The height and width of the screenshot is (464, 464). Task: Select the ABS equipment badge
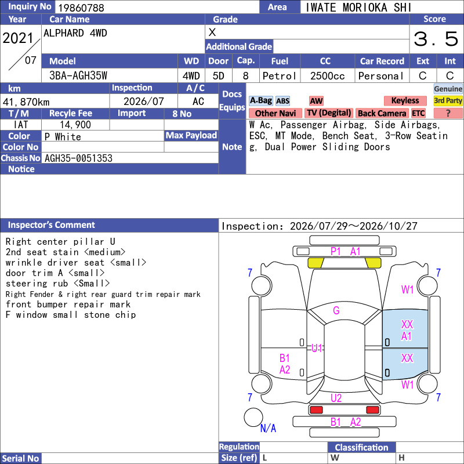pos(282,101)
